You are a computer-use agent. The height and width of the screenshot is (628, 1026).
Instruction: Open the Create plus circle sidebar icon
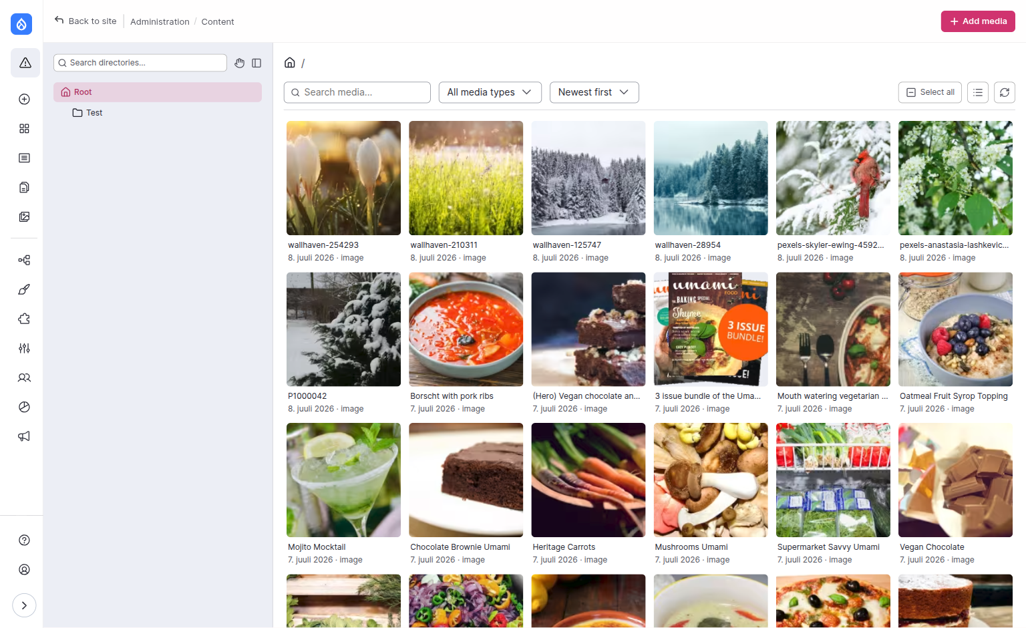click(x=24, y=99)
